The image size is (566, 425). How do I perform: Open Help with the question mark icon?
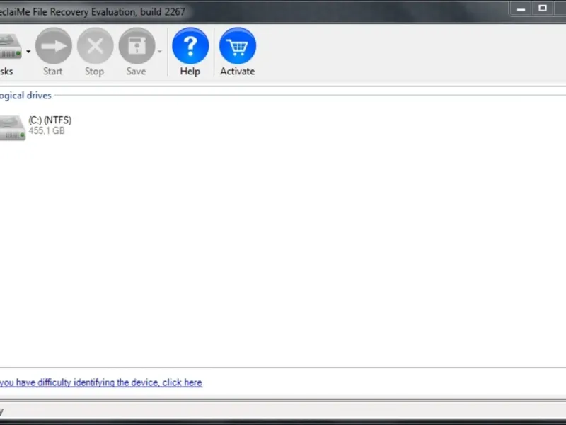click(190, 46)
